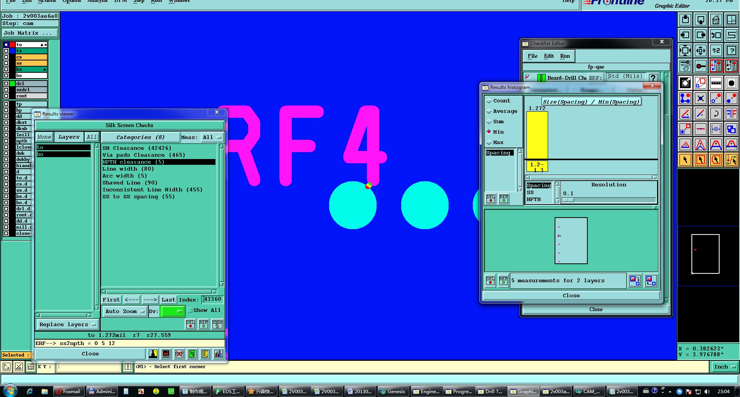Select the 'Line width (80)' category
The image size is (740, 397).
tap(128, 169)
